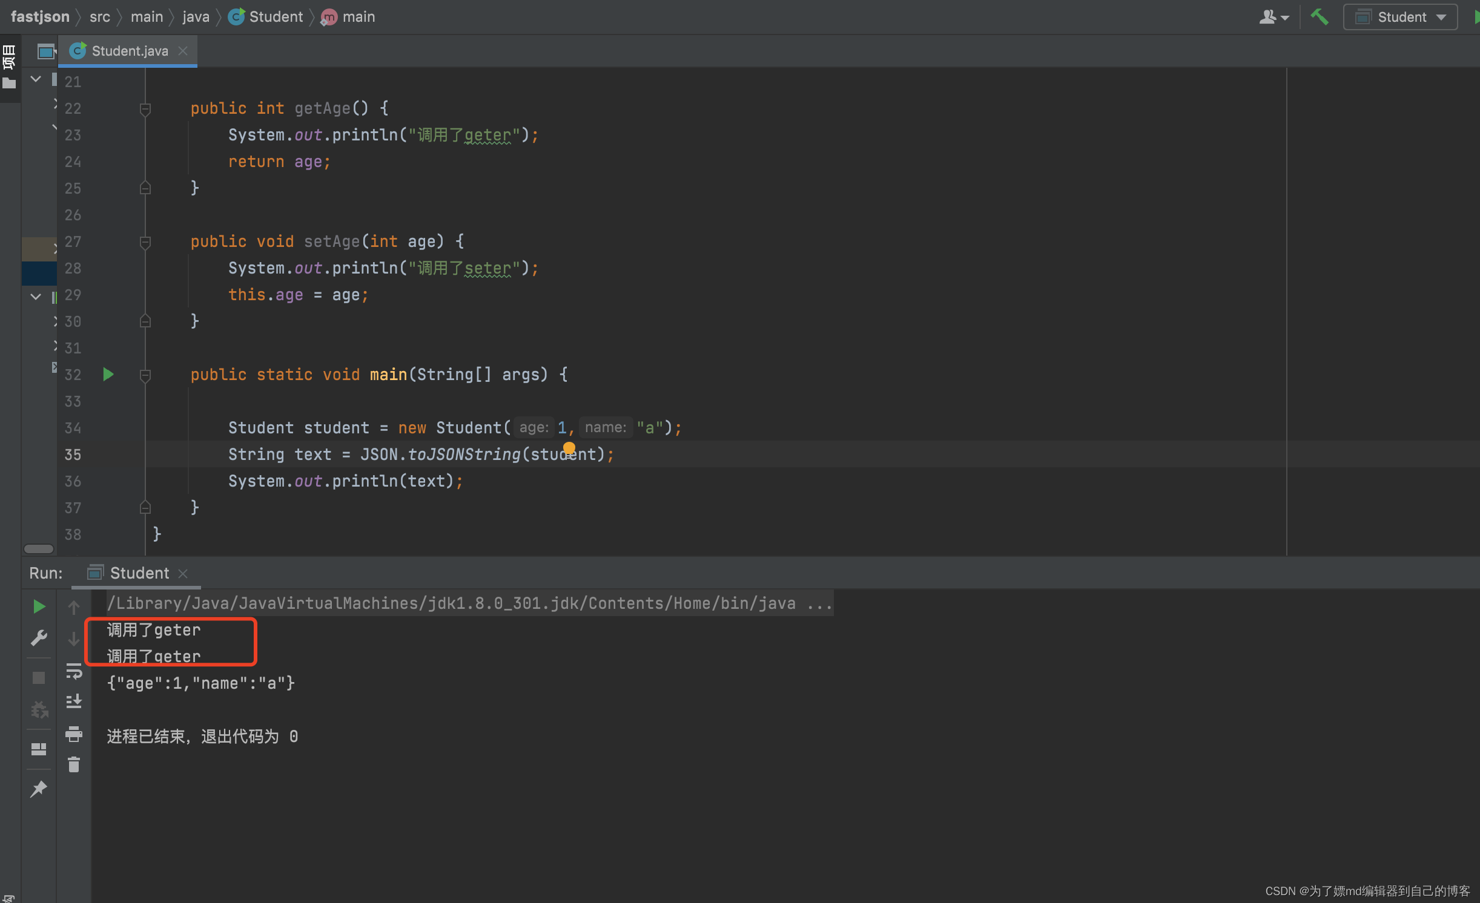Click scroll to end icon in console
The width and height of the screenshot is (1480, 903).
[x=74, y=701]
